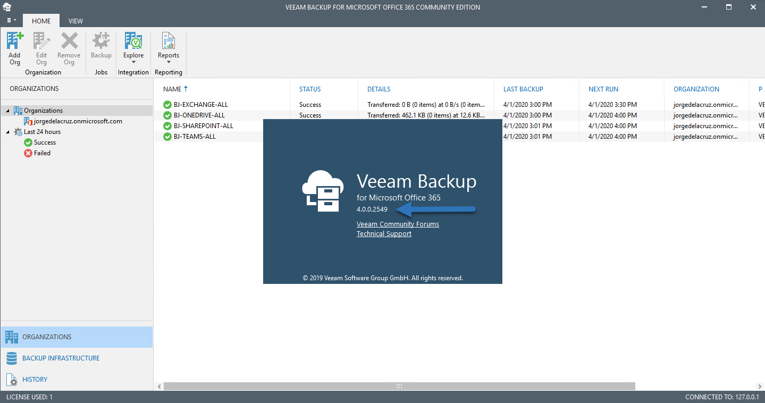765x403 pixels.
Task: Click the Veeam app icon in title bar
Action: tap(7, 7)
